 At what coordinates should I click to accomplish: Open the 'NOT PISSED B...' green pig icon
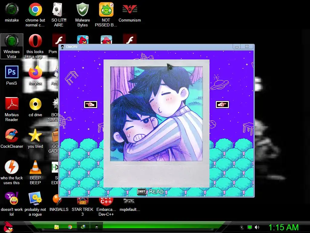(106, 15)
